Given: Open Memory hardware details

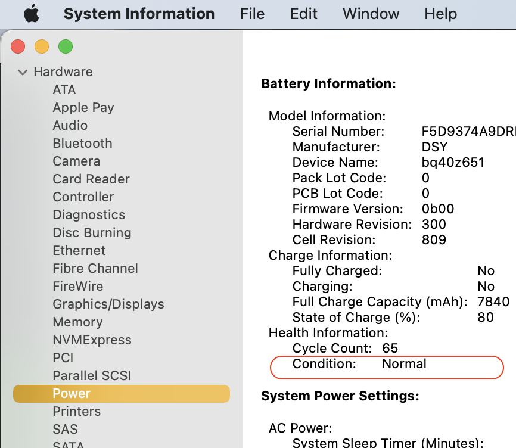Looking at the screenshot, I should click(78, 322).
